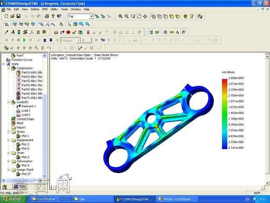Collapse the Stress folder
Screen dimensions: 270x203
coord(9,132)
